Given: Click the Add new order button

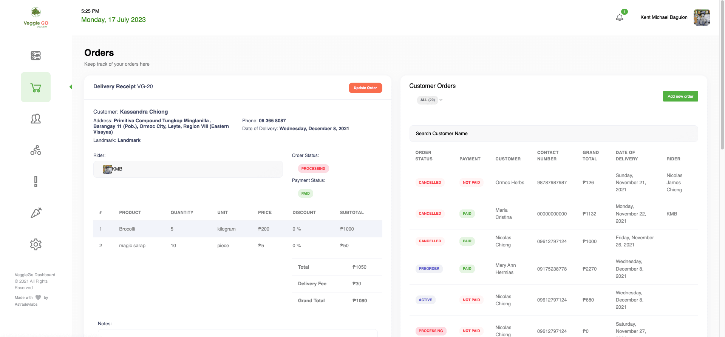Looking at the screenshot, I should tap(680, 96).
